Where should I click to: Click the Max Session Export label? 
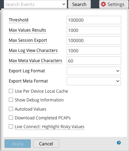(28, 40)
